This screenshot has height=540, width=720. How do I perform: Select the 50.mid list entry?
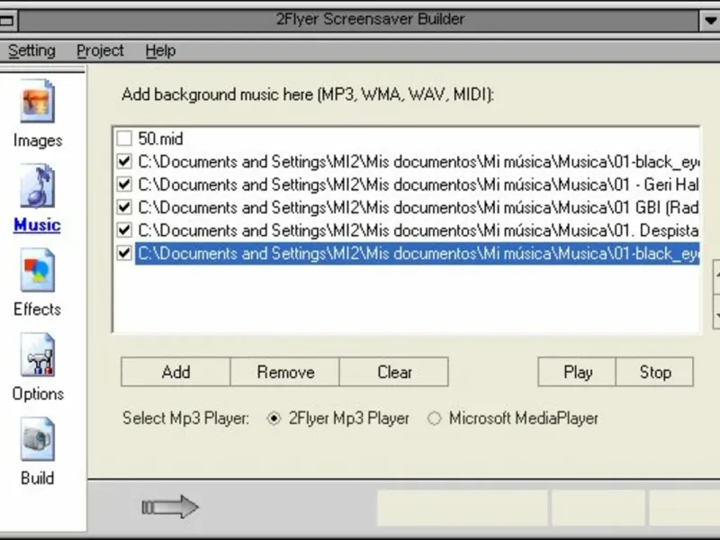pos(160,139)
